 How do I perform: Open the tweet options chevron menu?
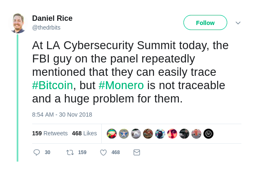point(238,23)
